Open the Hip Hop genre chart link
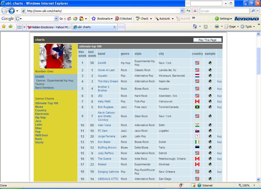261x189 pixels. (x=40, y=117)
